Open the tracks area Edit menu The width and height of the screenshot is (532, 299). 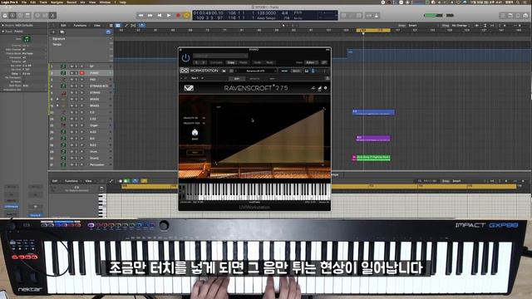point(63,26)
